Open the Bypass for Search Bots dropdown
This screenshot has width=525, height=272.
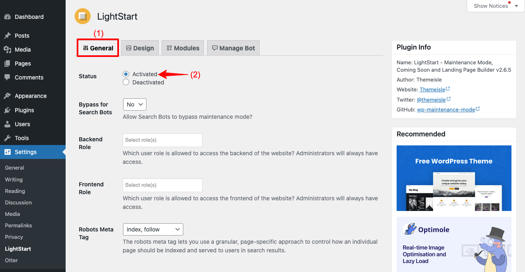[135, 104]
